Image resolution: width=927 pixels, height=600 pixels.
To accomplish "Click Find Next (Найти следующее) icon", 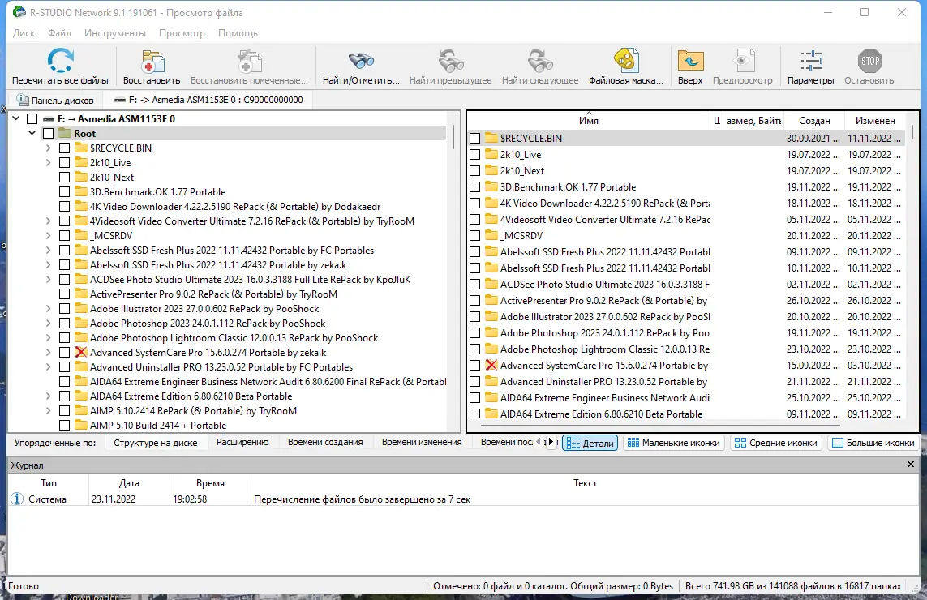I will point(540,61).
